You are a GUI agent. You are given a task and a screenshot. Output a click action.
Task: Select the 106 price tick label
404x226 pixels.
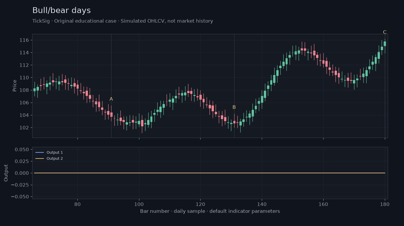coord(24,103)
